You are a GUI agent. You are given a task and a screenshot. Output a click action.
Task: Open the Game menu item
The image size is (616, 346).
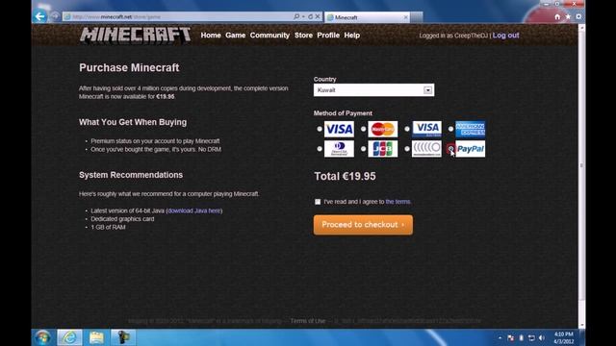(235, 36)
